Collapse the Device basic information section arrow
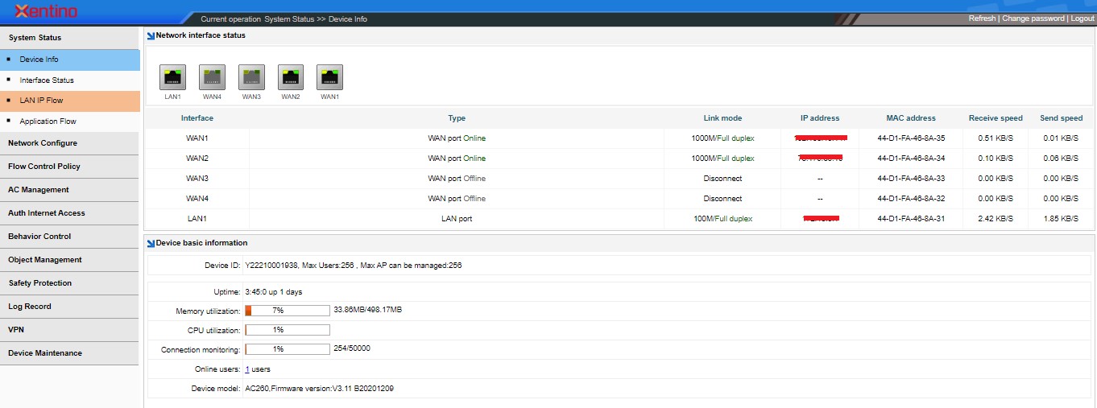 [x=151, y=243]
